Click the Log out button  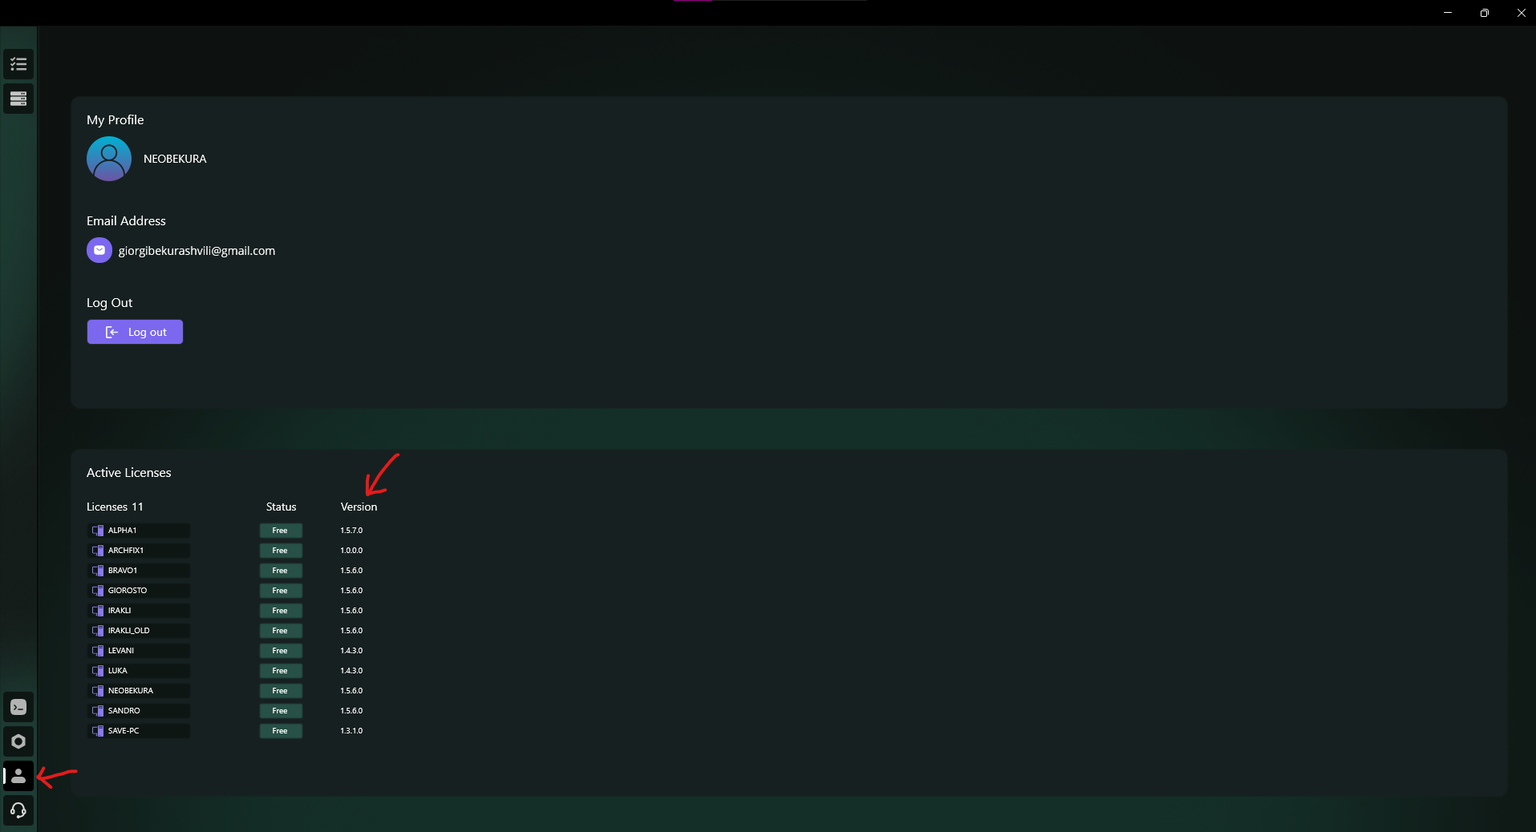134,332
